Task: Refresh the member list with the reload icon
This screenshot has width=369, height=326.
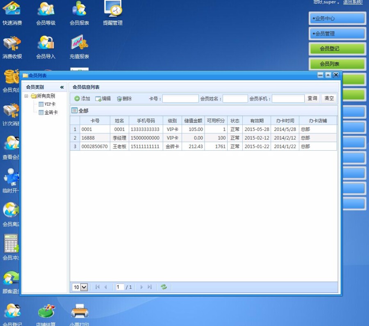Action: click(164, 287)
